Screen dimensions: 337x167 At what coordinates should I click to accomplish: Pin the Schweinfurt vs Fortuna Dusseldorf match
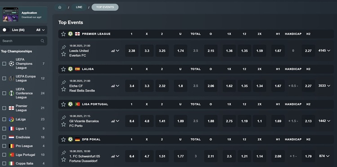click(63, 153)
